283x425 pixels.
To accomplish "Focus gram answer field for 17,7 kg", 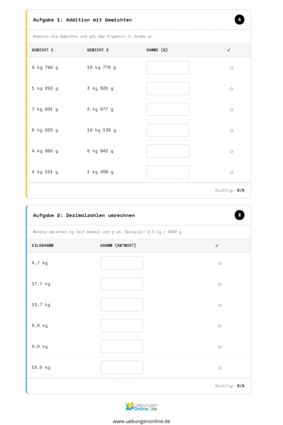I will 121,284.
